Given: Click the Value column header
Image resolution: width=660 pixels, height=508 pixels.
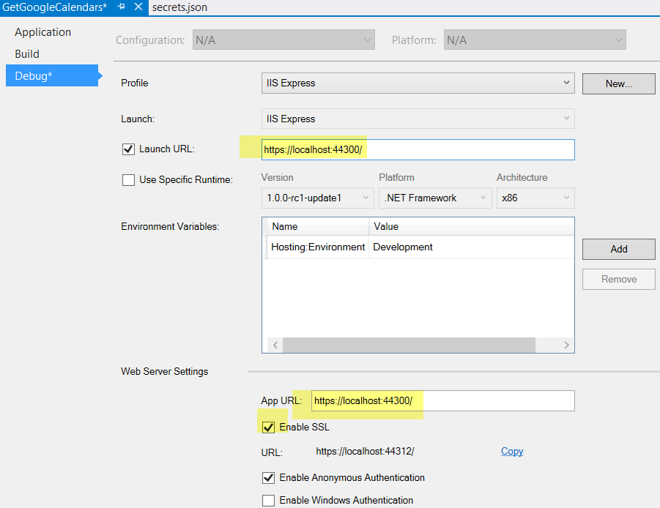Looking at the screenshot, I should click(472, 227).
